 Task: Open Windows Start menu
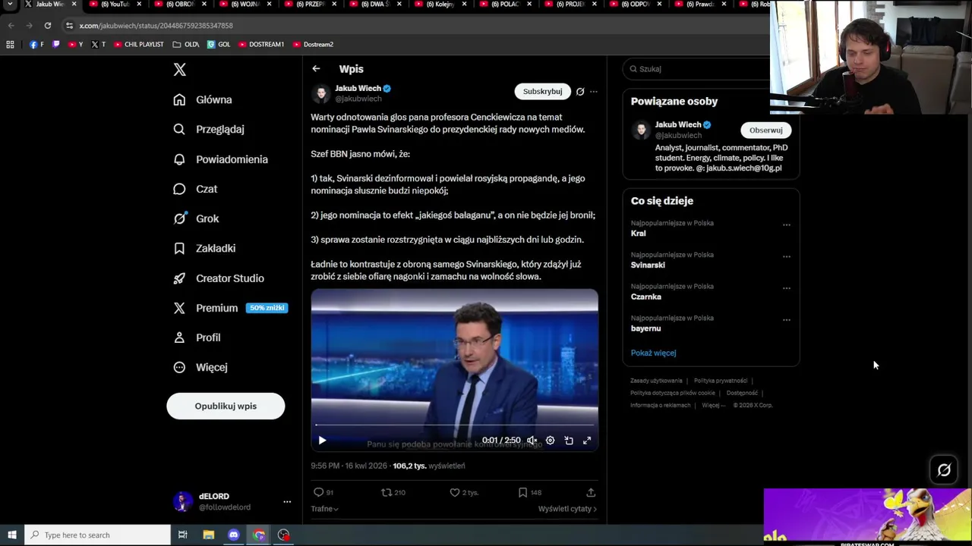click(12, 535)
